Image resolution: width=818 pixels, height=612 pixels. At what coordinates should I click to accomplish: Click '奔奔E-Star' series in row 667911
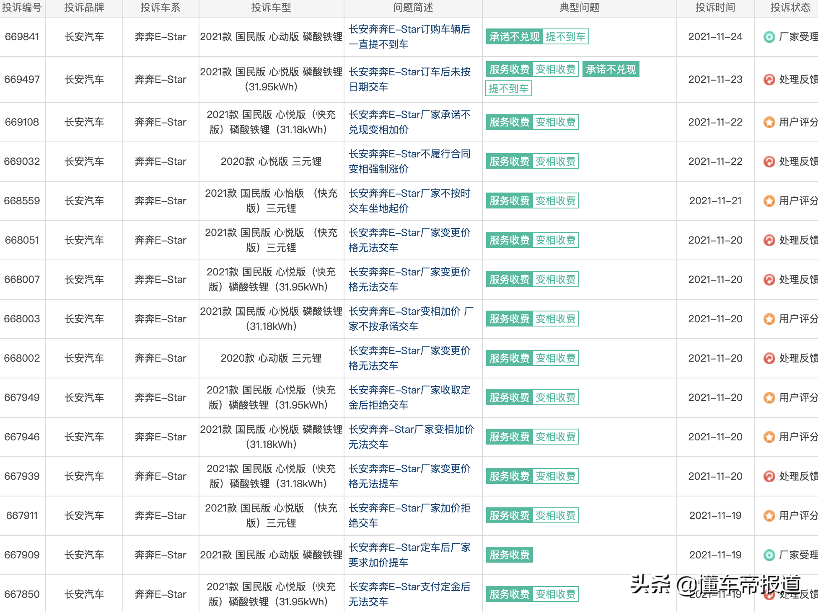(x=160, y=516)
